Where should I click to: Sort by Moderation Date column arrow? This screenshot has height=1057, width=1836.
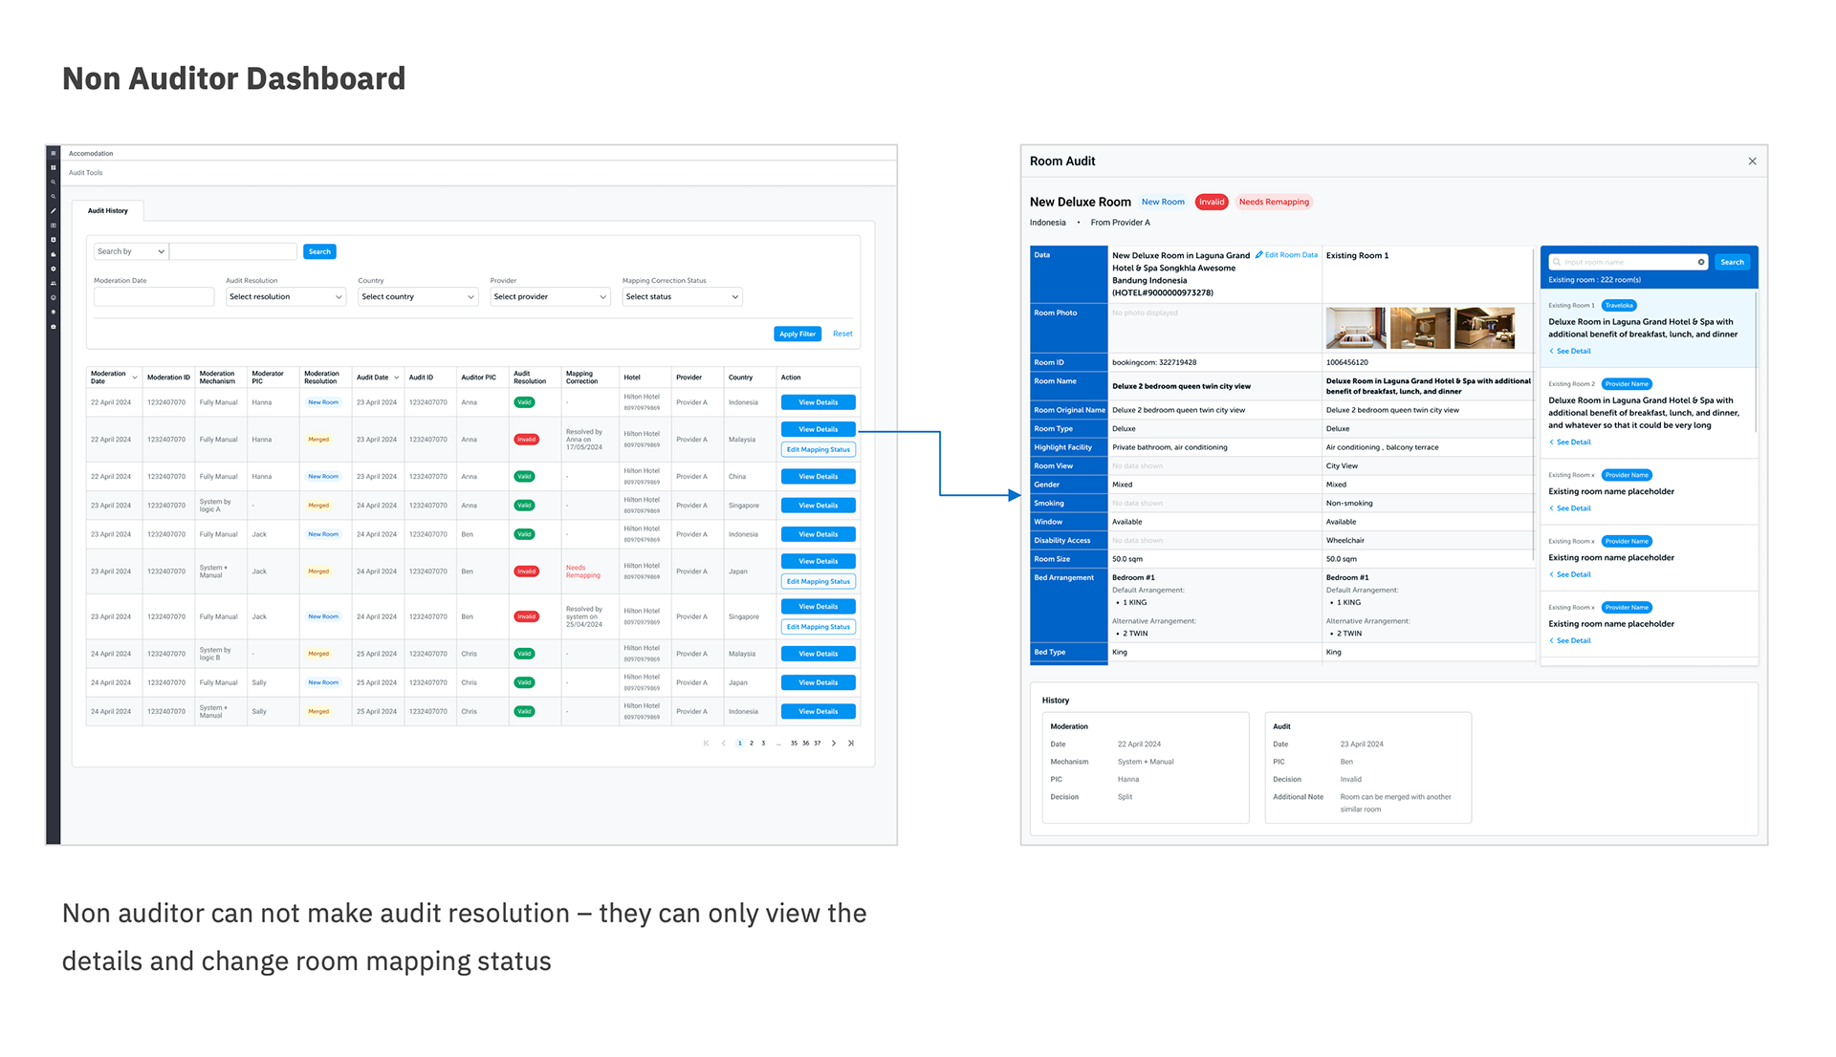[135, 377]
